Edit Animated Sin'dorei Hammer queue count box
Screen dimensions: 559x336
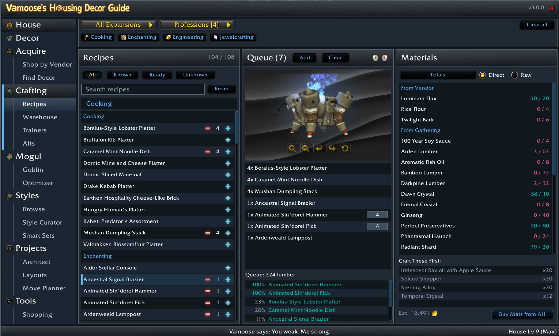pyautogui.click(x=377, y=215)
